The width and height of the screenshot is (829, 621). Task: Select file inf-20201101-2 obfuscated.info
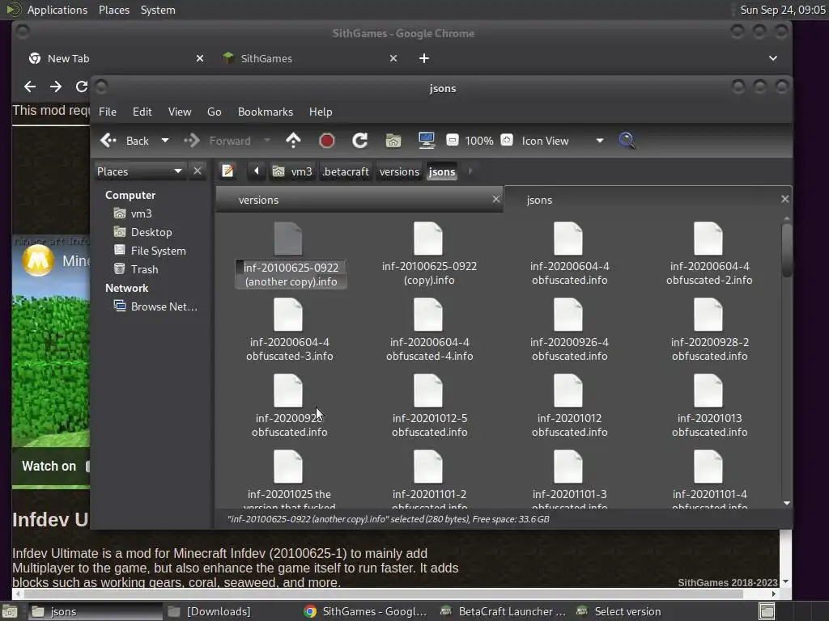tap(429, 479)
